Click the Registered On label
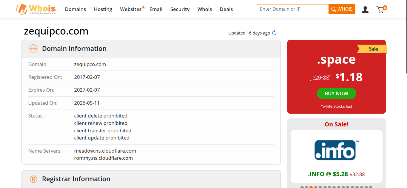Image resolution: width=407 pixels, height=188 pixels. [x=45, y=77]
